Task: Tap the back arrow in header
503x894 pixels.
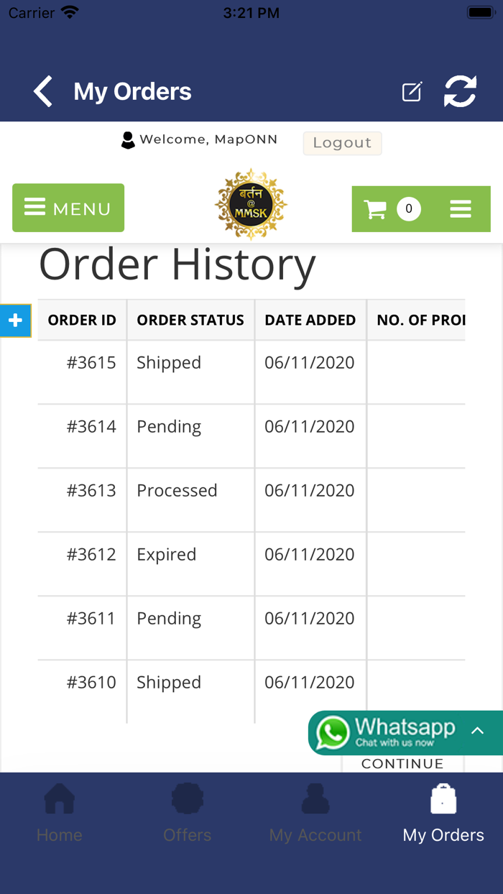Action: [44, 92]
